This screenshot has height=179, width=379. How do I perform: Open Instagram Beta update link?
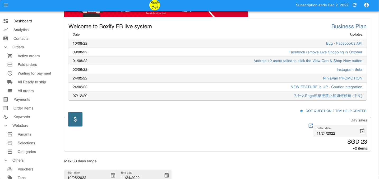tap(349, 69)
